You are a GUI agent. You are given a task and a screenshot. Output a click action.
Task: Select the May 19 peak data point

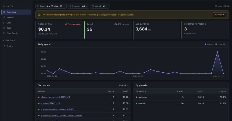pos(217,52)
